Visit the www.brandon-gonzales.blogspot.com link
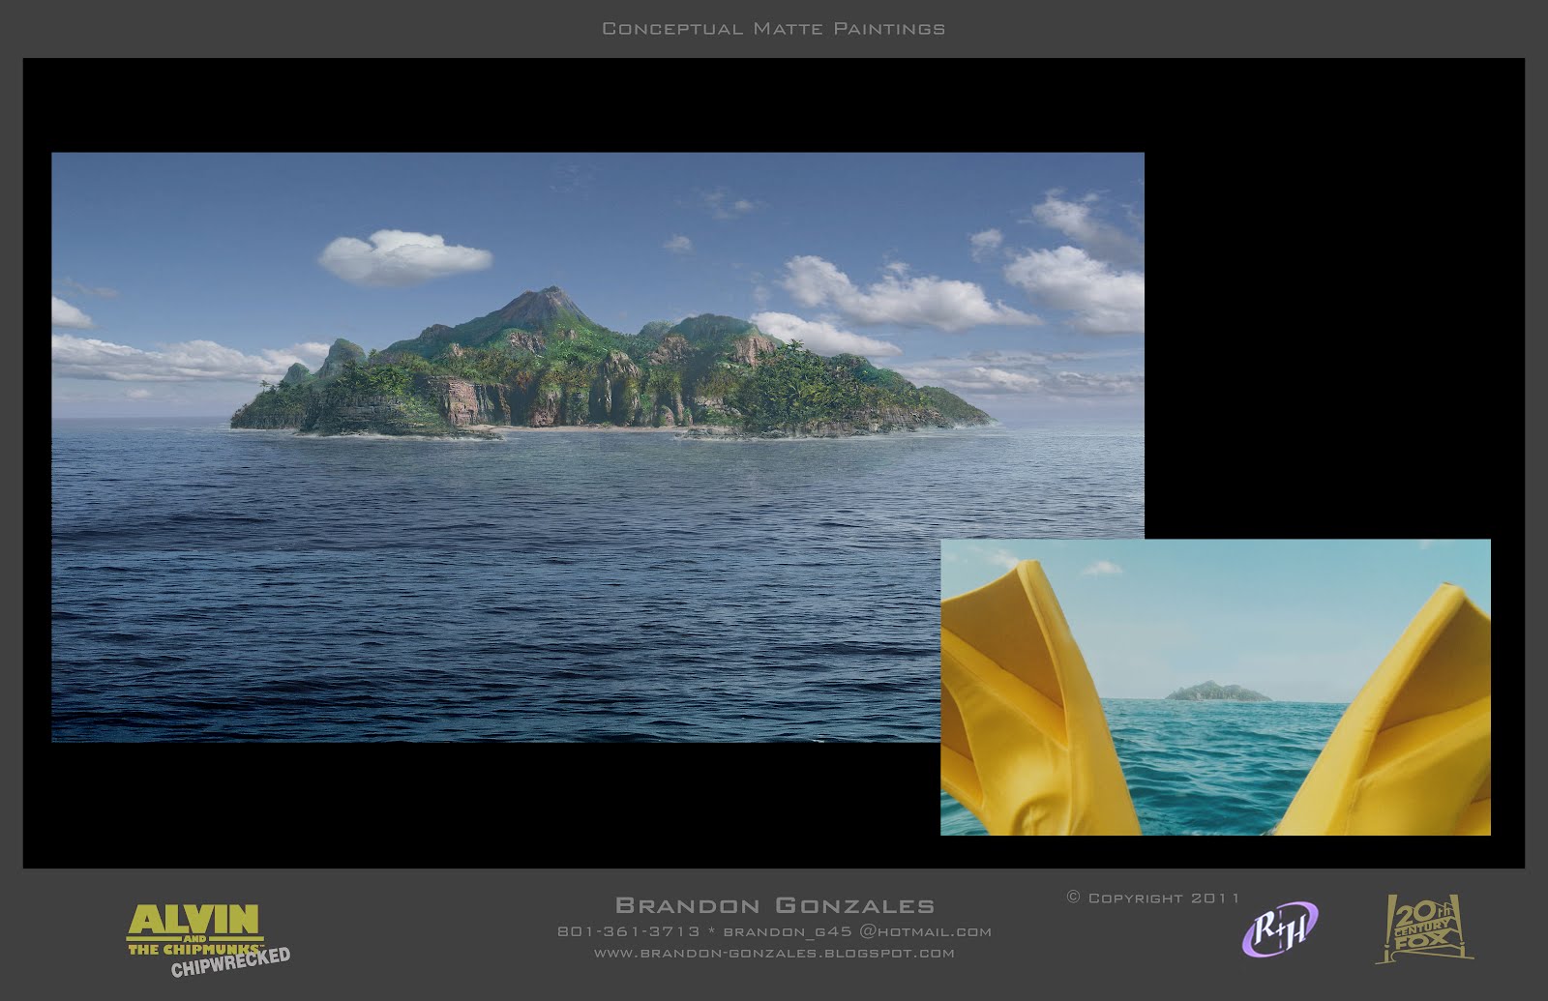1548x1001 pixels. click(774, 954)
